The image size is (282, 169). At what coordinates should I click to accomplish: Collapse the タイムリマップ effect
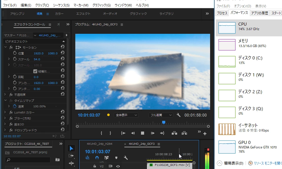coord(5,100)
